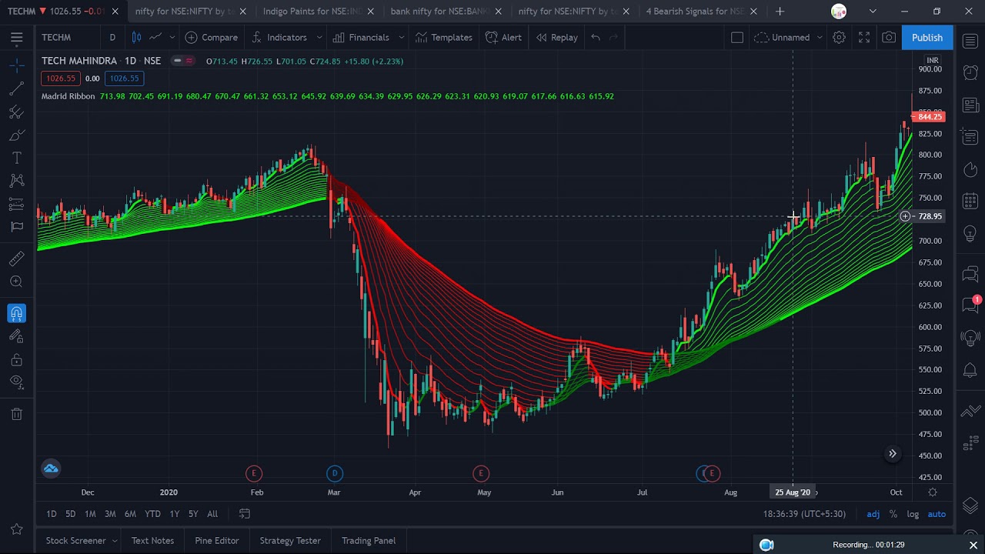Viewport: 985px width, 554px height.
Task: Take a chart snapshot camera icon
Action: pyautogui.click(x=889, y=37)
